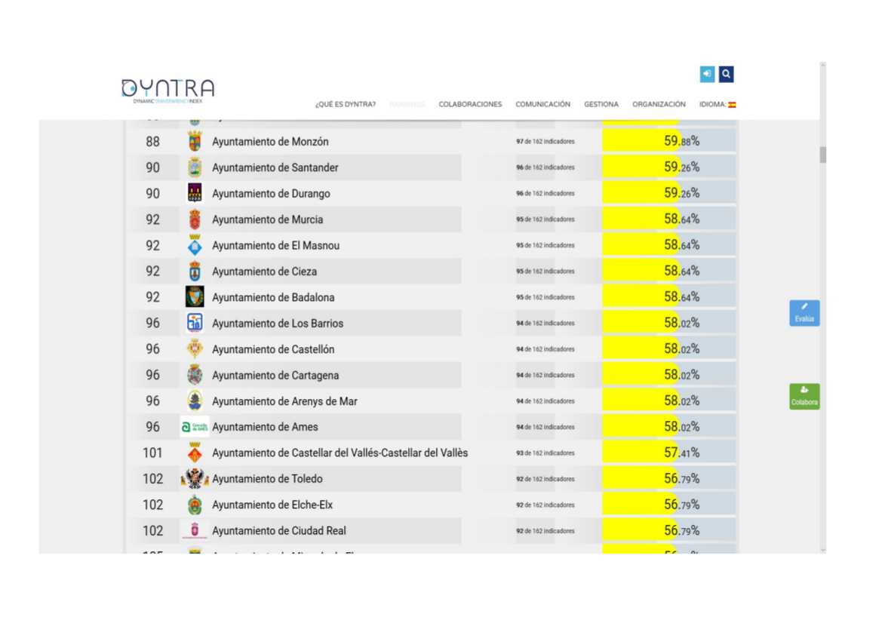
Task: Open the GESTIONA menu item
Action: coord(601,105)
